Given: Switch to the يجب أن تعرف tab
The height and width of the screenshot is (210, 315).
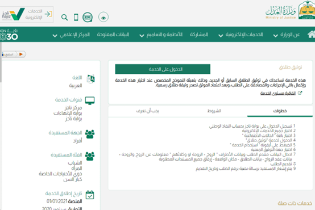Looking at the screenshot, I should (x=147, y=111).
